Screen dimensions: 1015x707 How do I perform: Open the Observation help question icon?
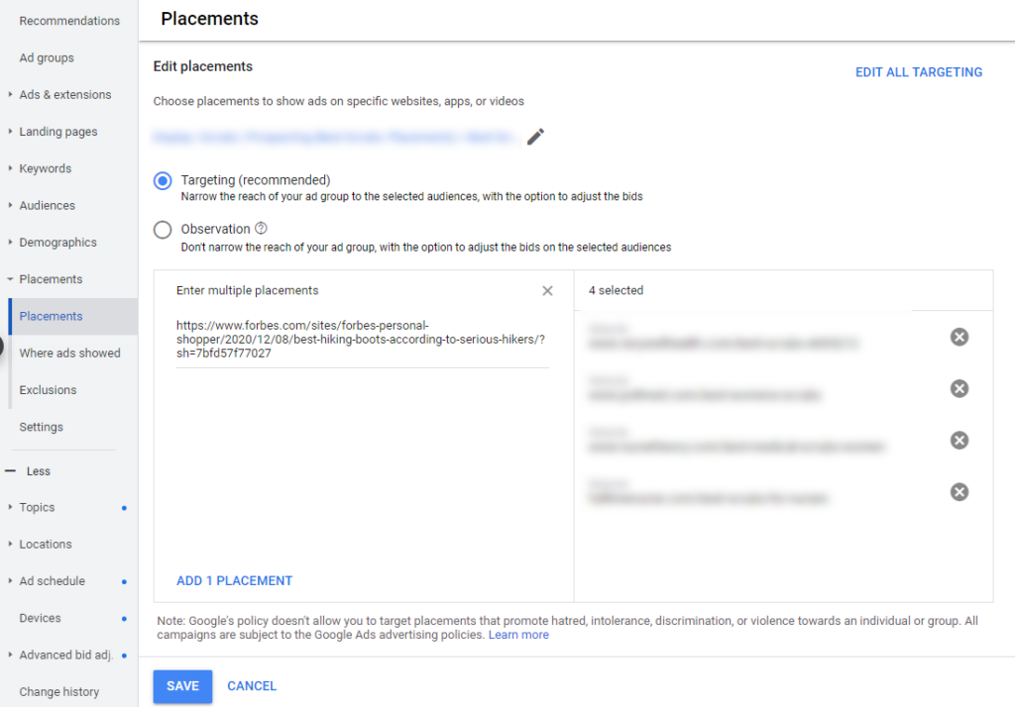point(261,229)
